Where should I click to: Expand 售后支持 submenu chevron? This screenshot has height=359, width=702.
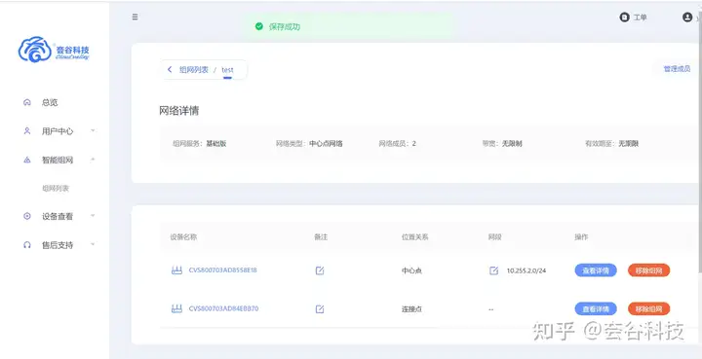coord(93,244)
